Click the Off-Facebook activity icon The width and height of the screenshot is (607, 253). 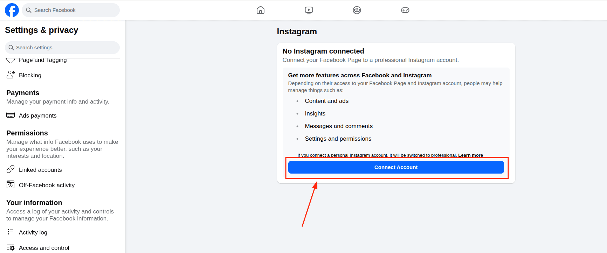click(11, 185)
